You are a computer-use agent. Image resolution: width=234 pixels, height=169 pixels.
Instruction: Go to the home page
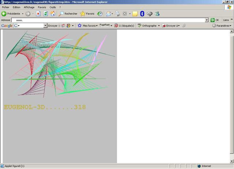point(53,14)
